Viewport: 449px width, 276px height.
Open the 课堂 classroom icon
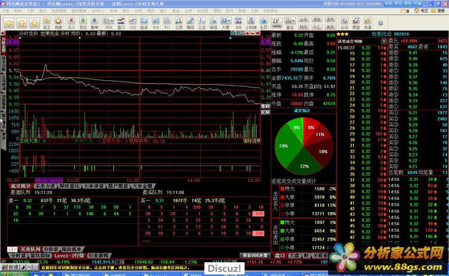(x=356, y=23)
